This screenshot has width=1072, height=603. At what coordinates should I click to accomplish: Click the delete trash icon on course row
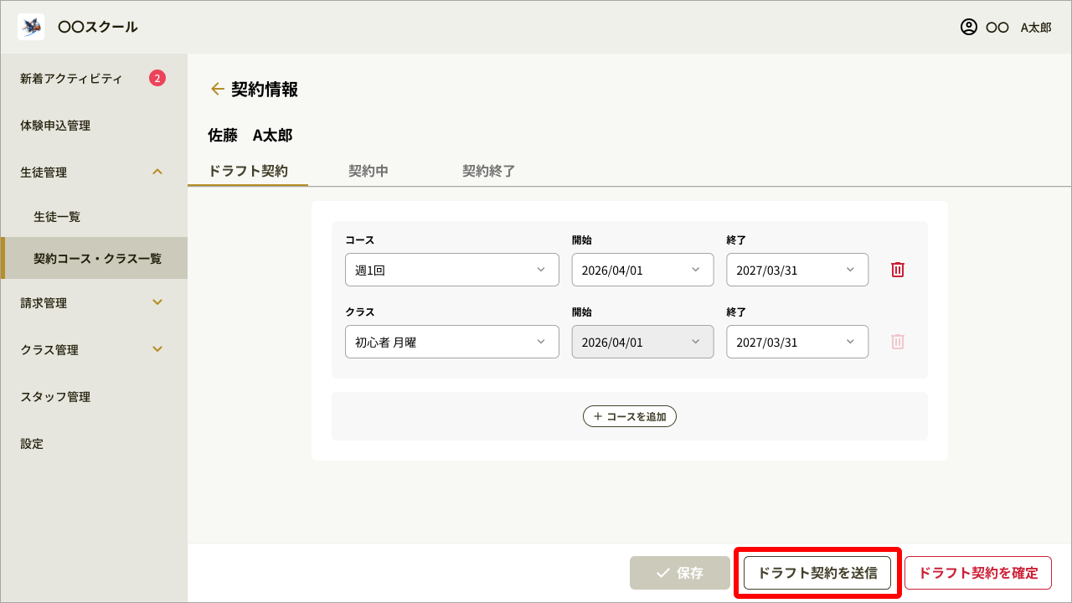(897, 270)
